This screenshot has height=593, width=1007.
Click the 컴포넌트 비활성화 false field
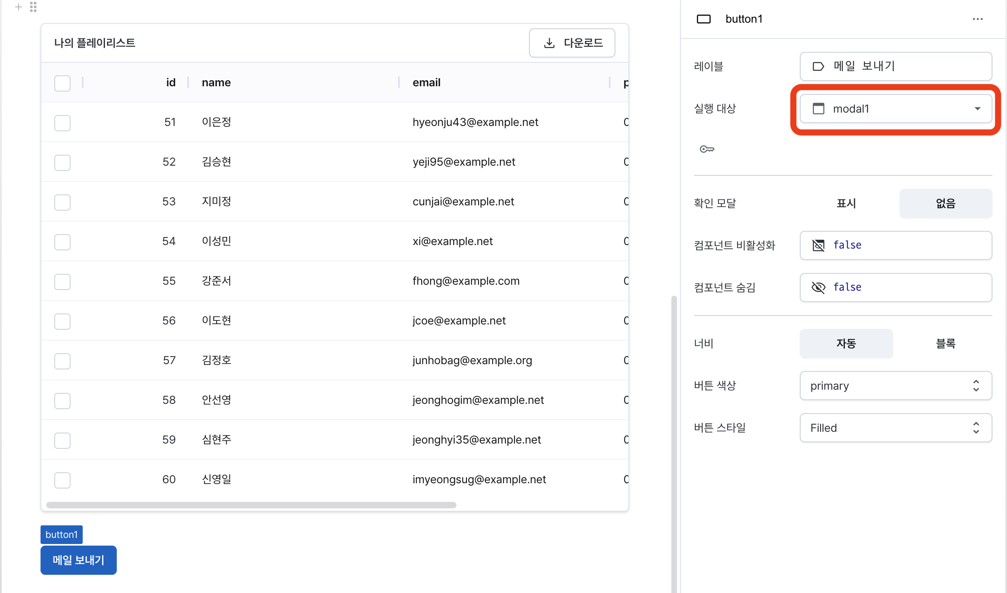[896, 245]
